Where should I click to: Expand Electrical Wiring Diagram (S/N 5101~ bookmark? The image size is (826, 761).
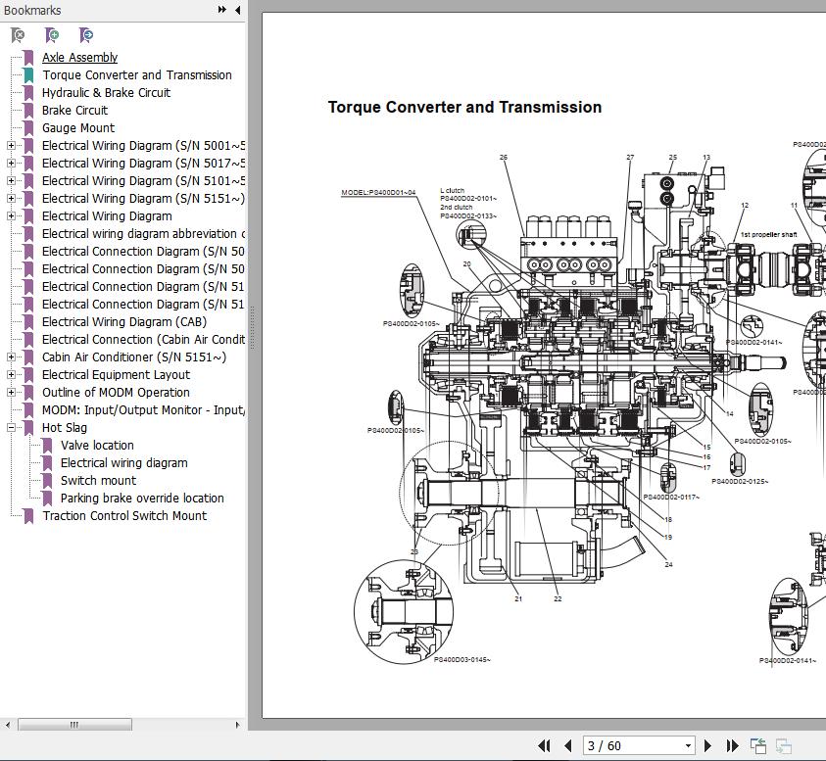pos(11,180)
